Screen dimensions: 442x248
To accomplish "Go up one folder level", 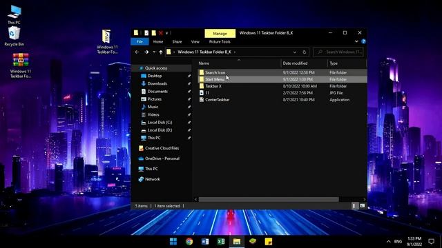I will [161, 52].
